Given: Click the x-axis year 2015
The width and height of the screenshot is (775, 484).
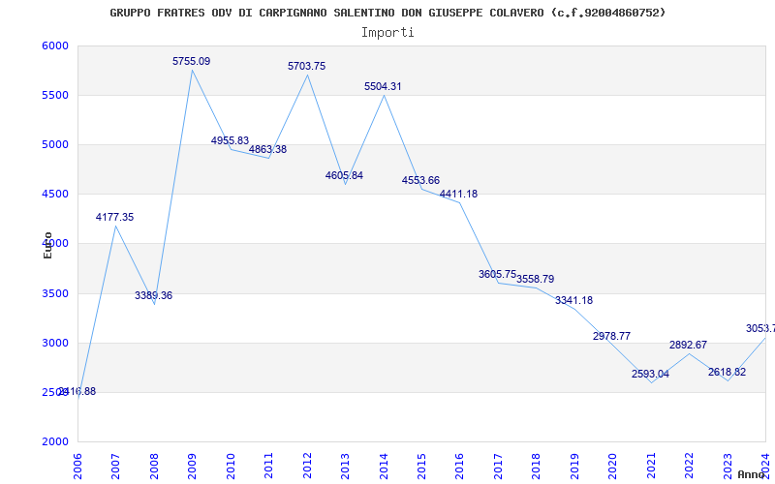Looking at the screenshot, I should pyautogui.click(x=421, y=466).
